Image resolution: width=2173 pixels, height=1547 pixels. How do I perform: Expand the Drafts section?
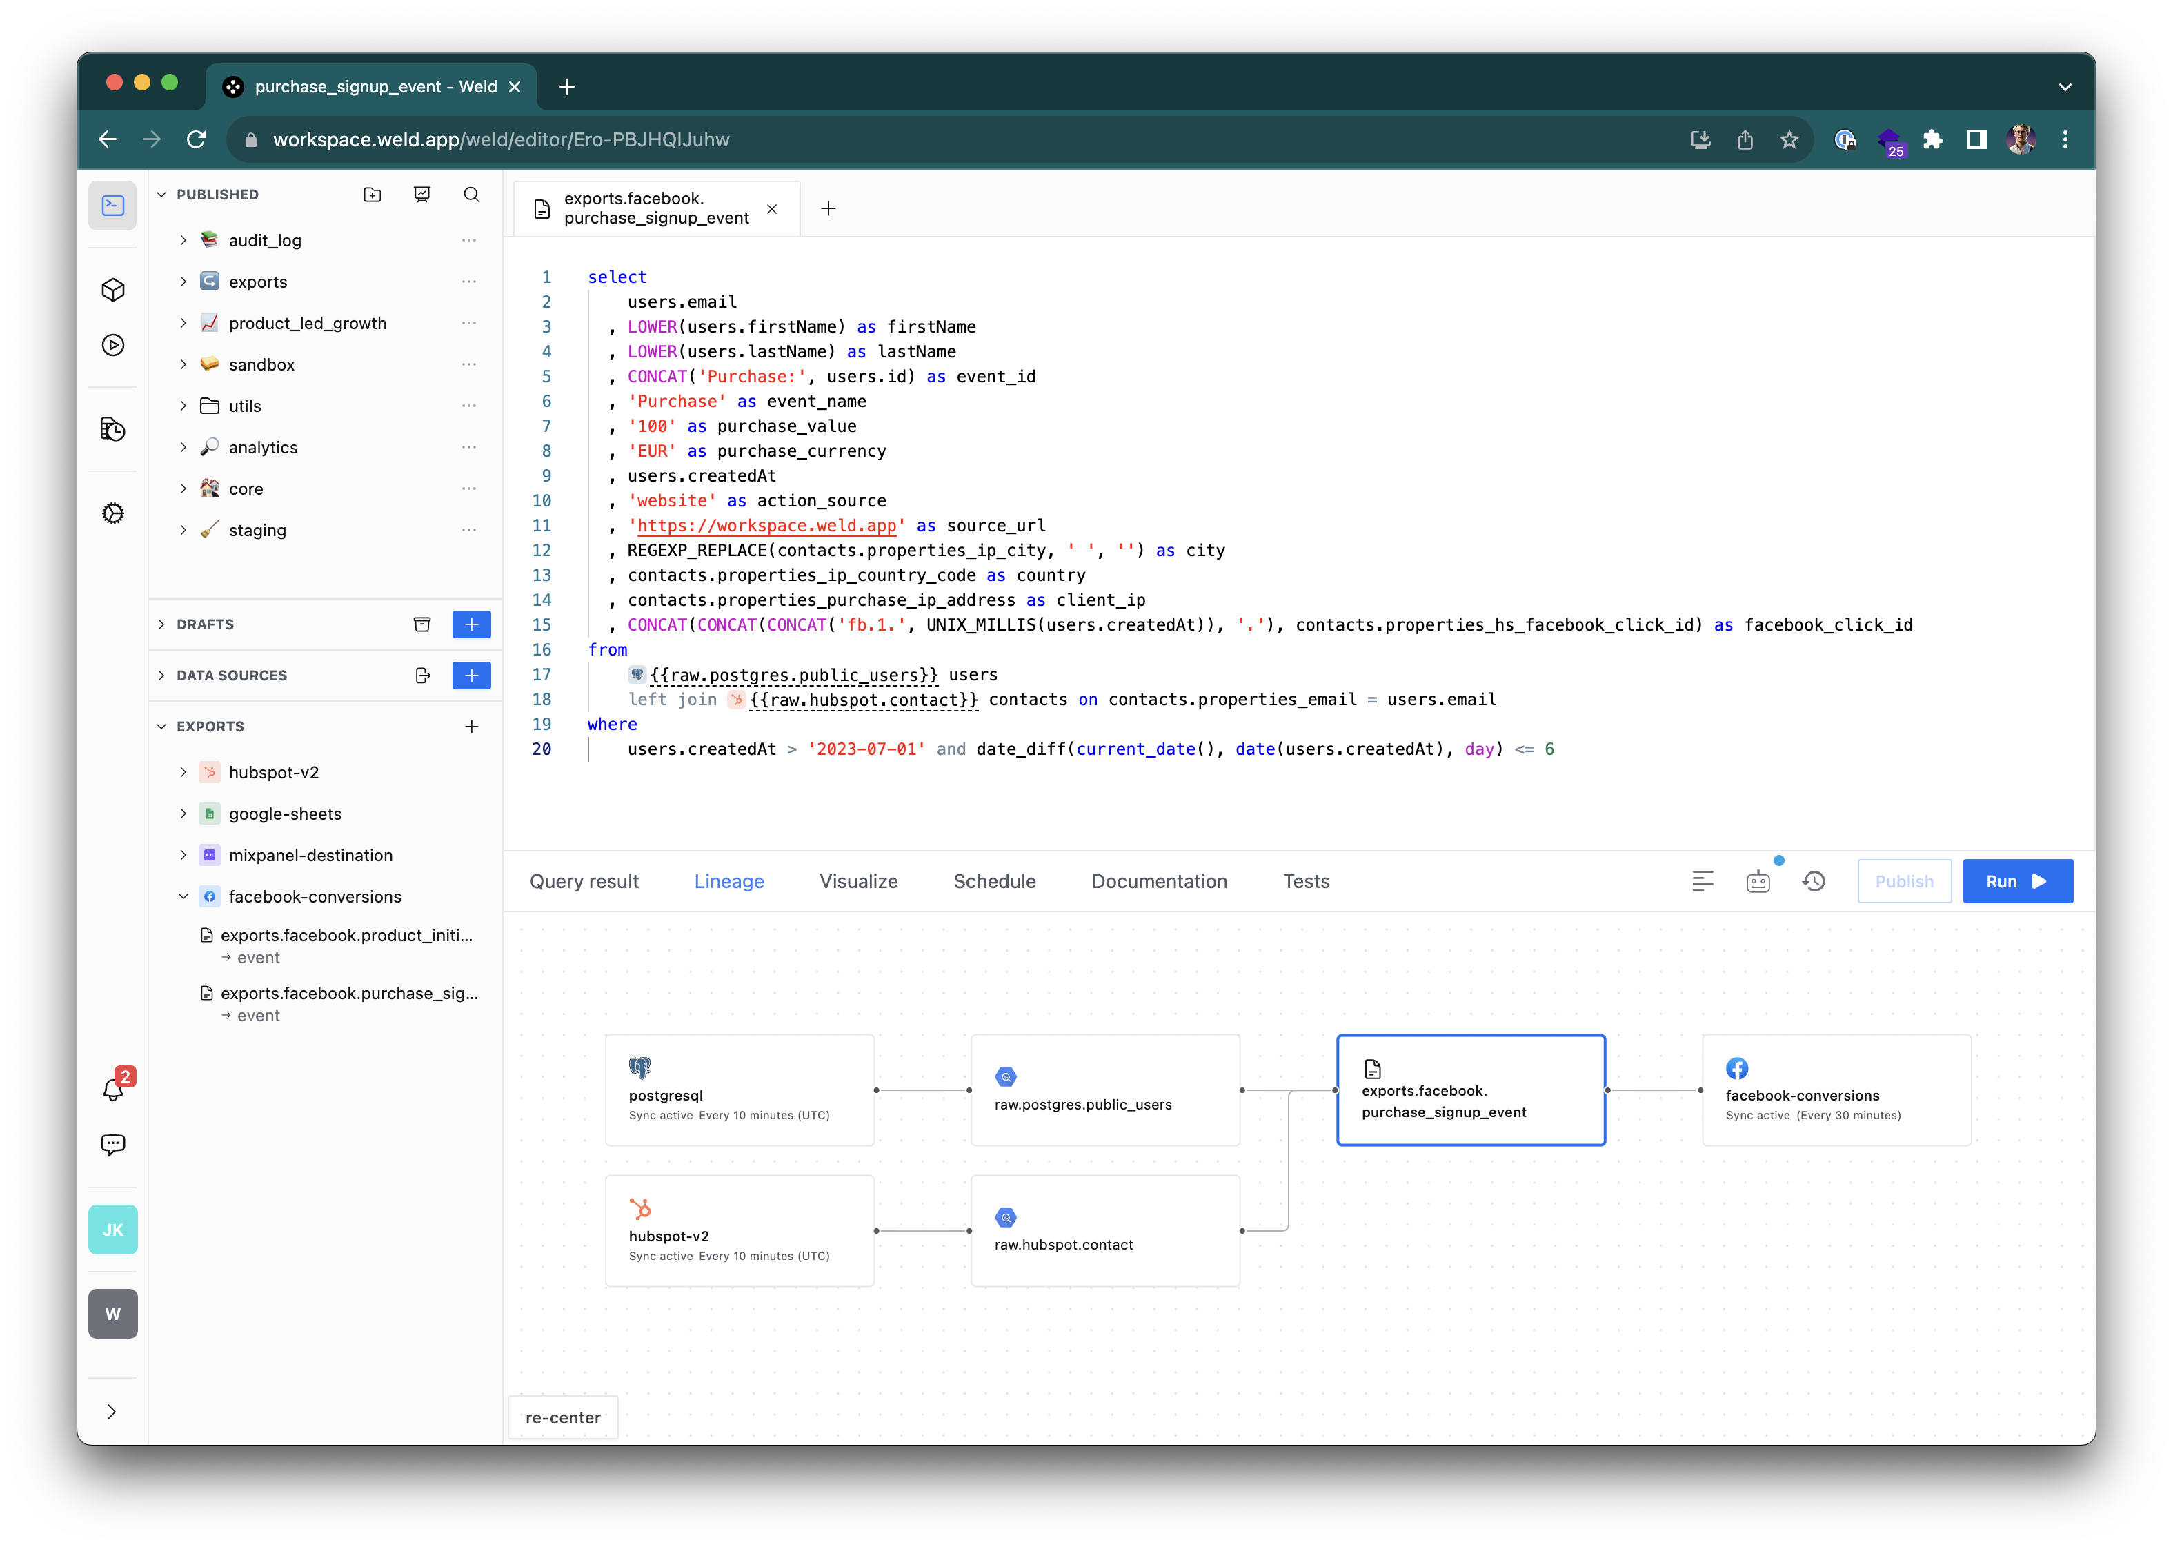pyautogui.click(x=162, y=625)
